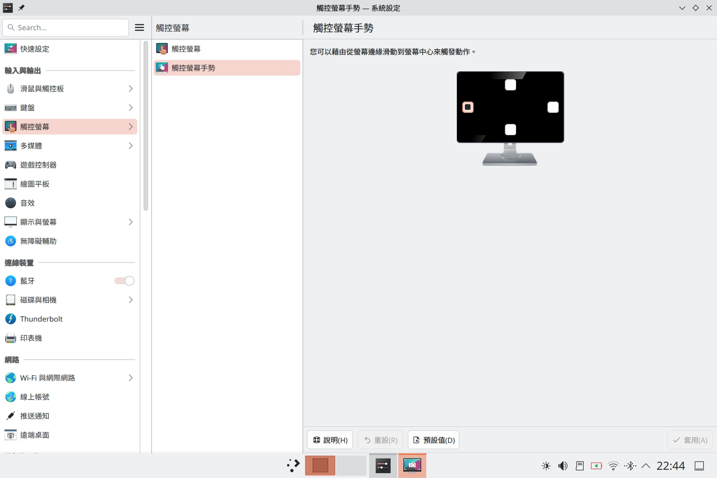The width and height of the screenshot is (717, 478).
Task: Click the Wi-Fi icon in the system tray
Action: pyautogui.click(x=613, y=466)
